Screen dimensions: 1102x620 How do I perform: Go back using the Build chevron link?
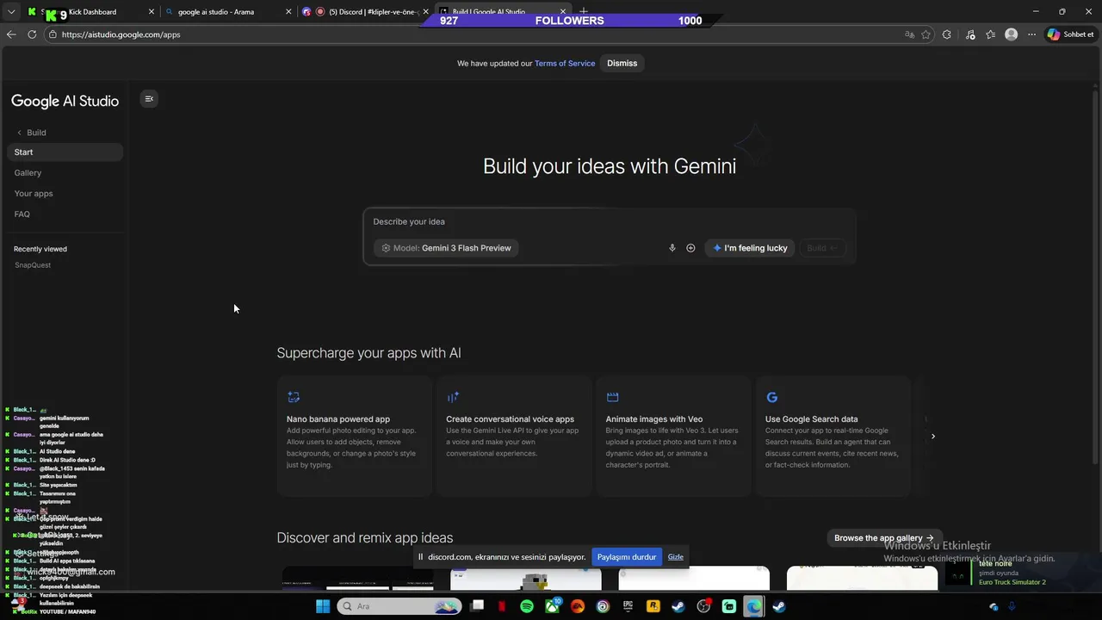click(x=31, y=133)
